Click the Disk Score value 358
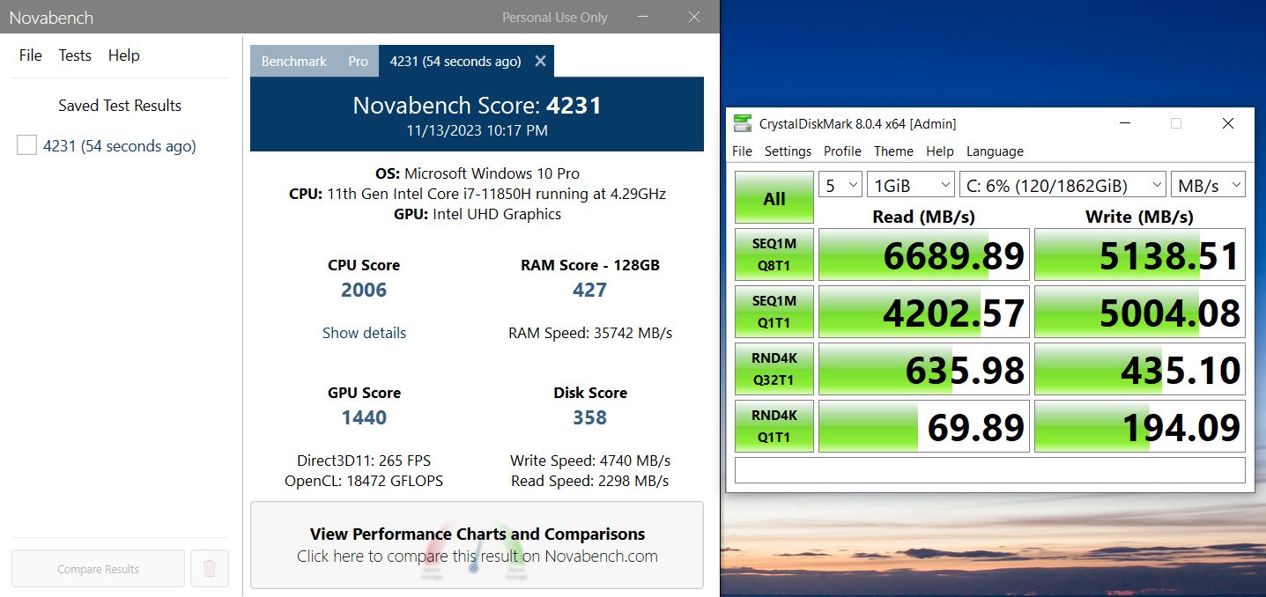Screen dimensions: 1266x597 pos(589,417)
